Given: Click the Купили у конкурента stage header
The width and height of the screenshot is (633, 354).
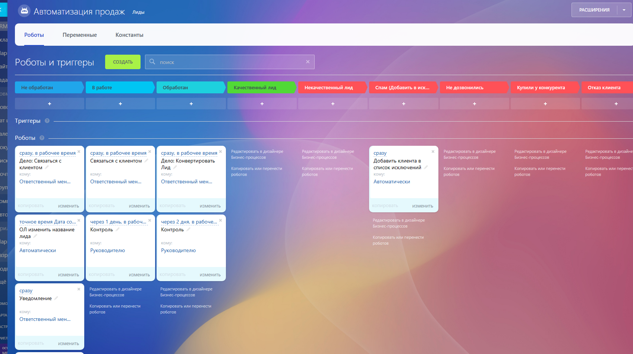Looking at the screenshot, I should [x=545, y=87].
